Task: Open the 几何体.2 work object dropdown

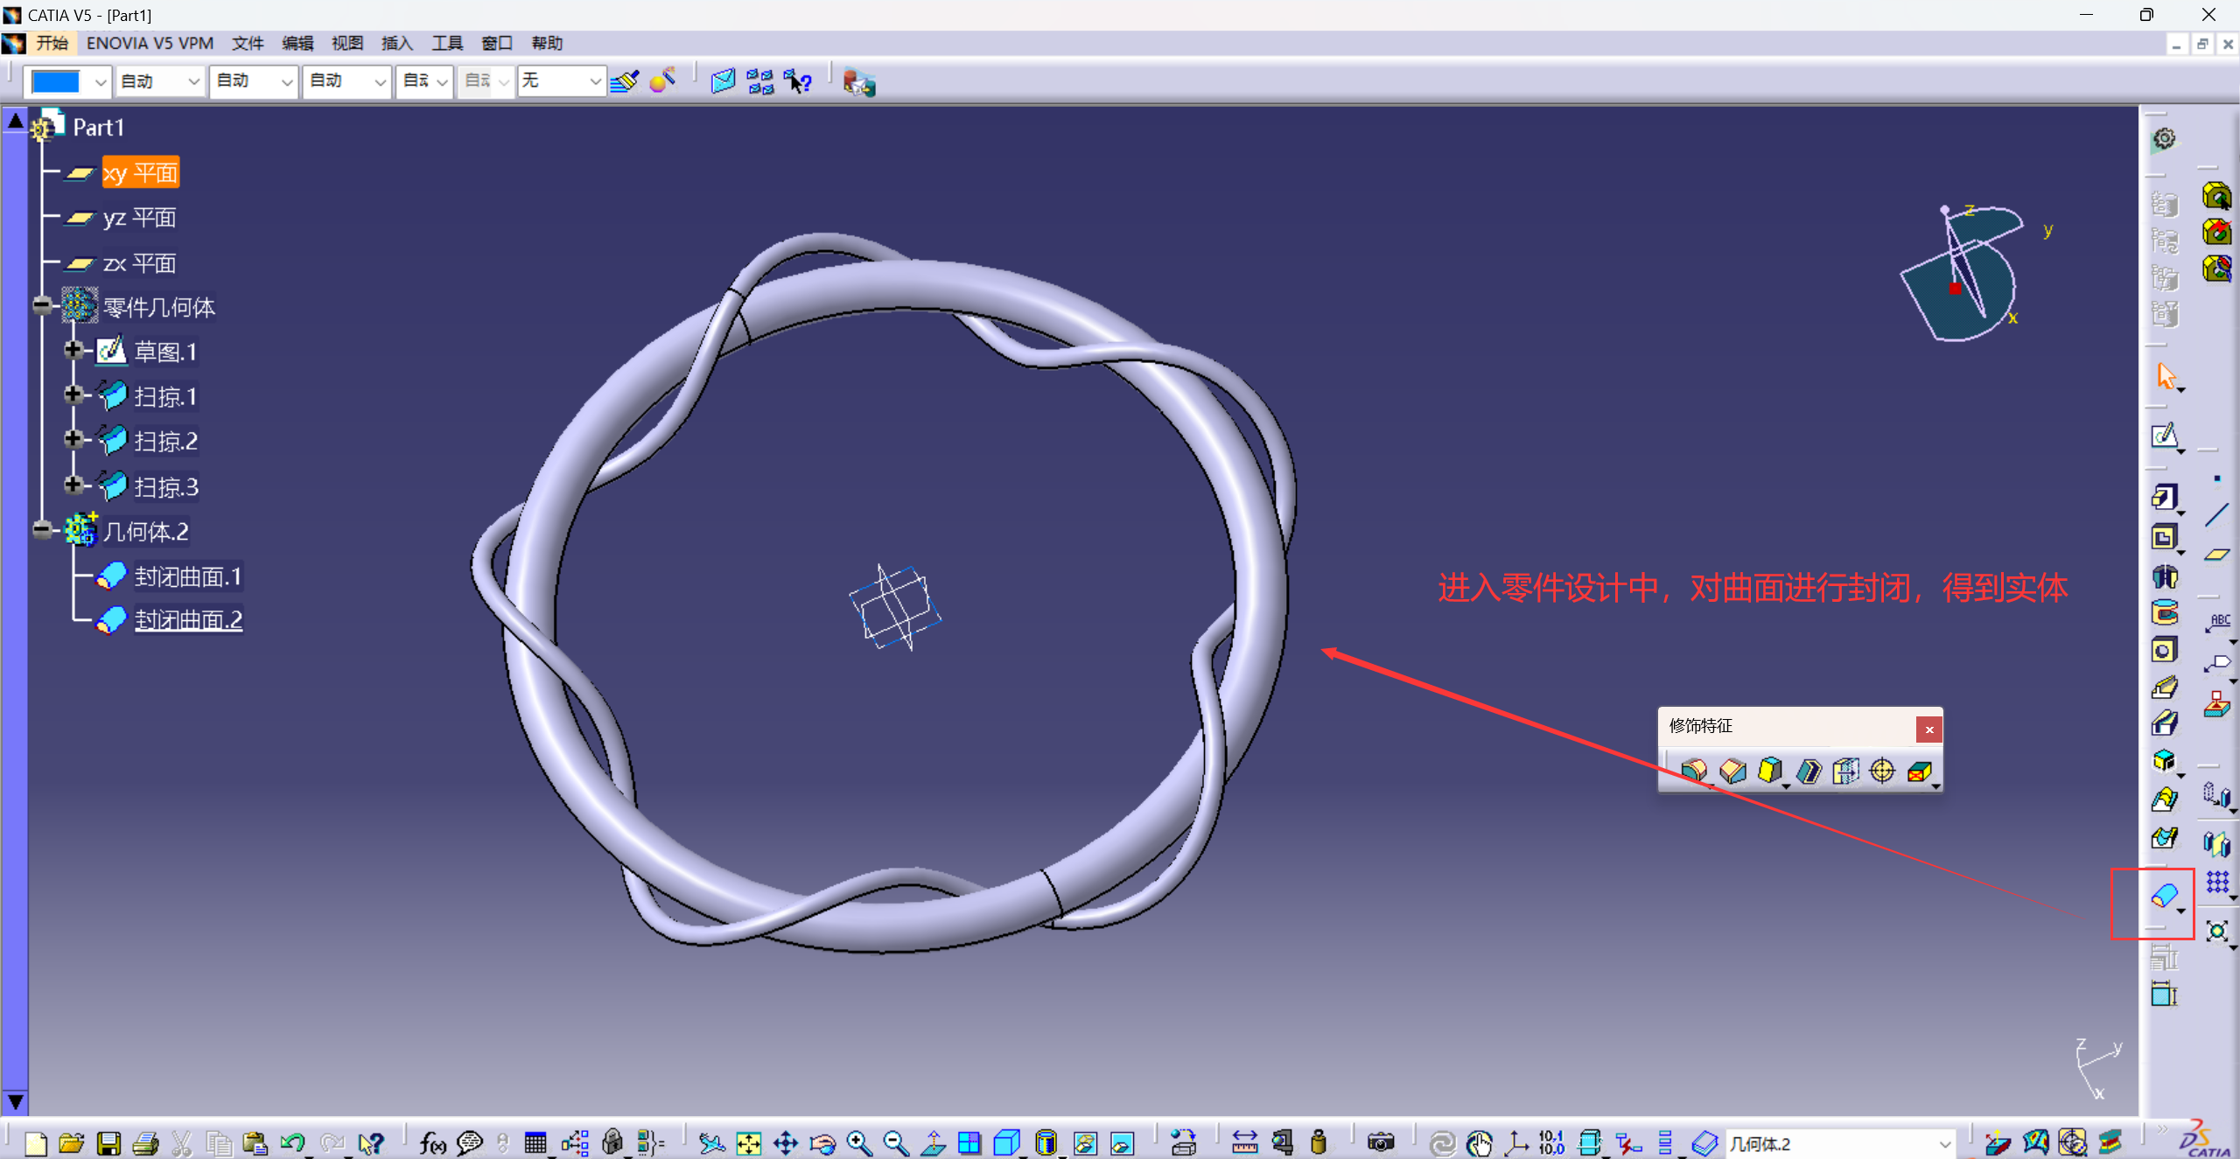Action: coord(1839,1143)
